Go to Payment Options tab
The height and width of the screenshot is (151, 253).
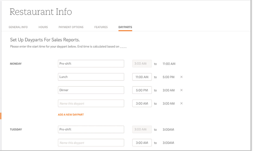(x=71, y=27)
